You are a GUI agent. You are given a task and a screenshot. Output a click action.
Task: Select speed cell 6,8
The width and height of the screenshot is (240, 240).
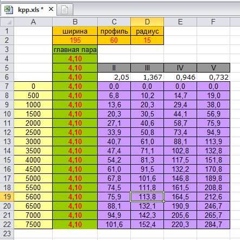(114, 95)
